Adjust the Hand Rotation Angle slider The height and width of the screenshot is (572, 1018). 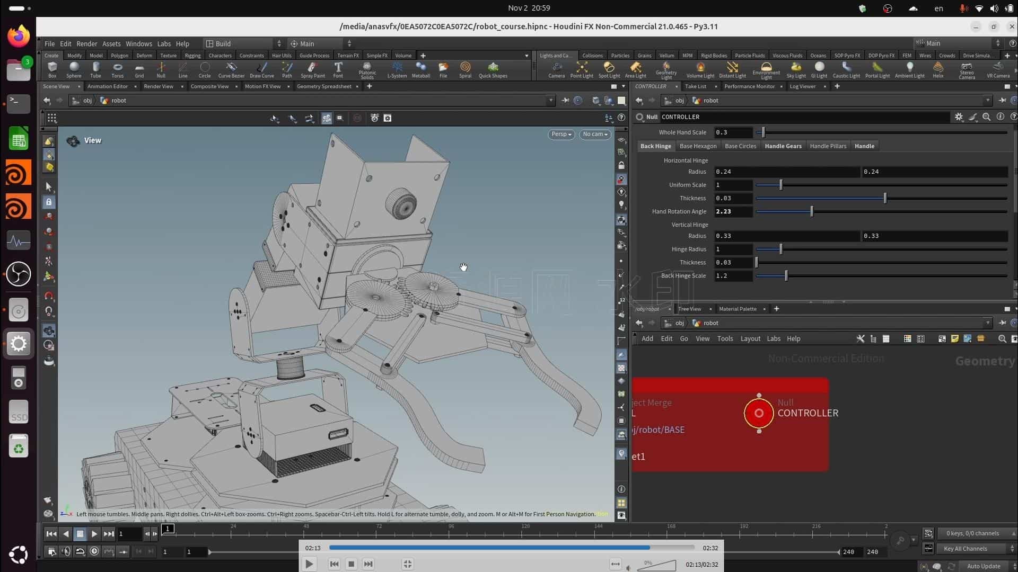coord(811,211)
